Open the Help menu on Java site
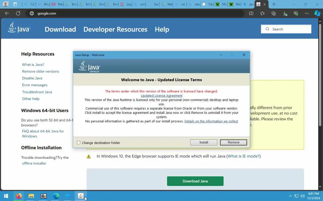Image resolution: width=323 pixels, height=201 pixels. coord(162,29)
